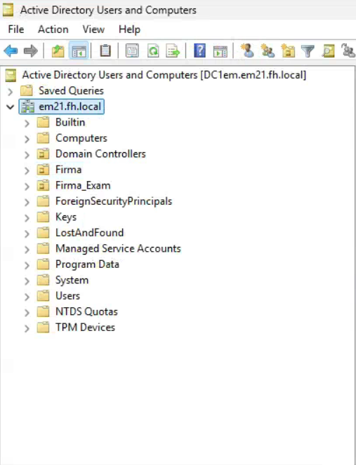Click the Domain Controllers OU icon
Viewport: 356px width, 465px height.
click(43, 154)
